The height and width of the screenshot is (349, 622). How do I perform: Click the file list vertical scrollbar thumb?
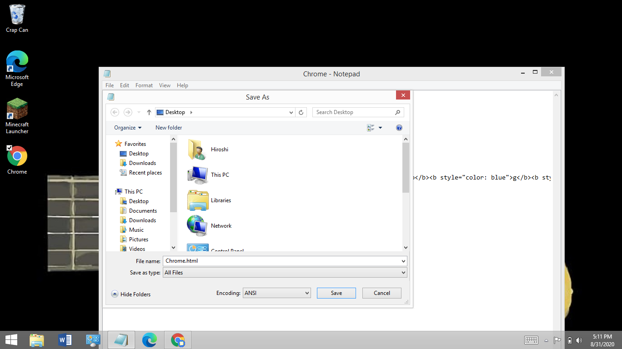tap(406, 168)
